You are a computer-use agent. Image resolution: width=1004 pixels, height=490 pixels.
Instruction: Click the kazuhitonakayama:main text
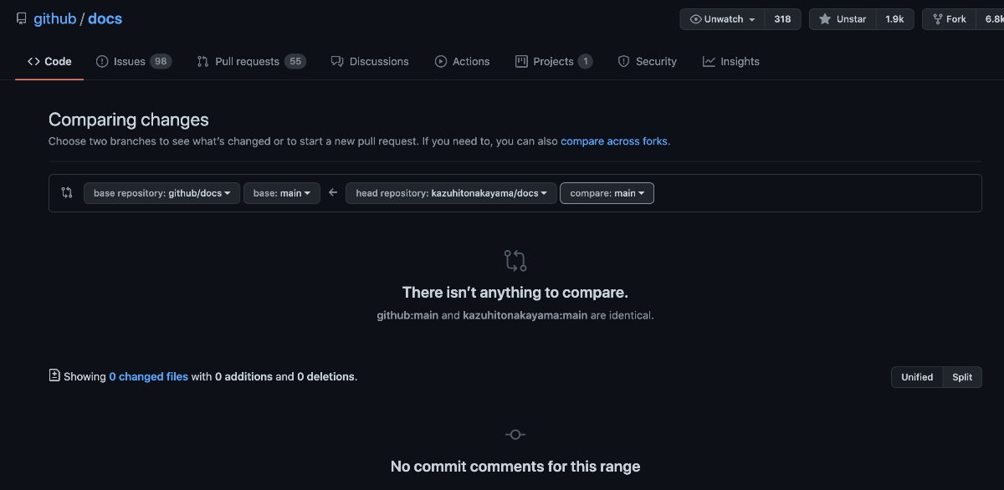525,316
